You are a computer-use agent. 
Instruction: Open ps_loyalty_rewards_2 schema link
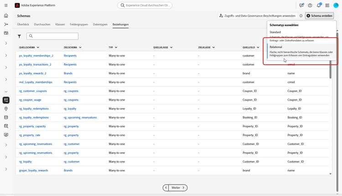click(x=33, y=73)
